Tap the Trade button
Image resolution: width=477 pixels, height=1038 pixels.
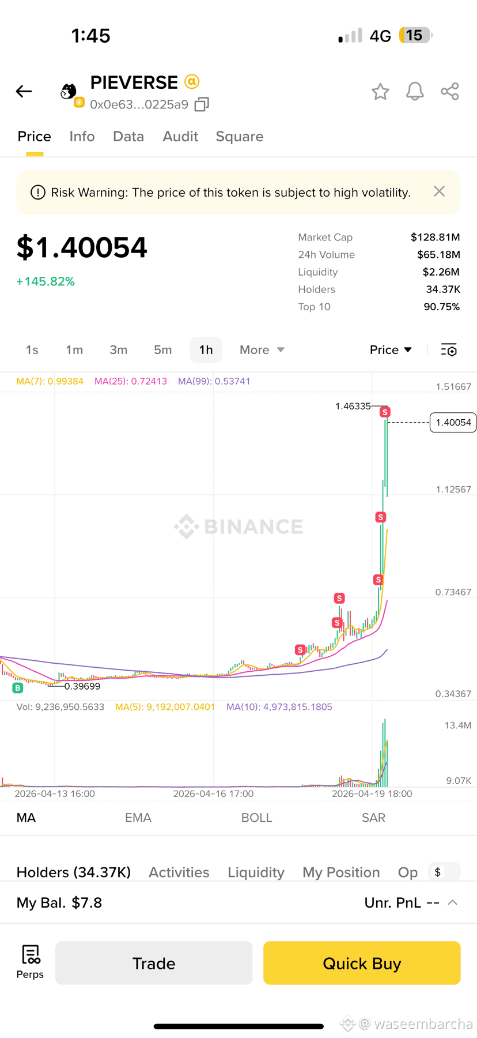154,963
